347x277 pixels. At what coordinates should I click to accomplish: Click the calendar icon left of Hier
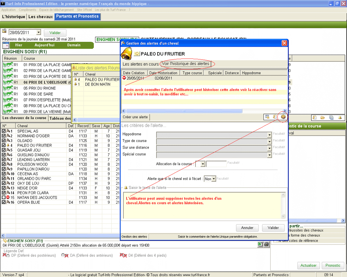point(6,45)
